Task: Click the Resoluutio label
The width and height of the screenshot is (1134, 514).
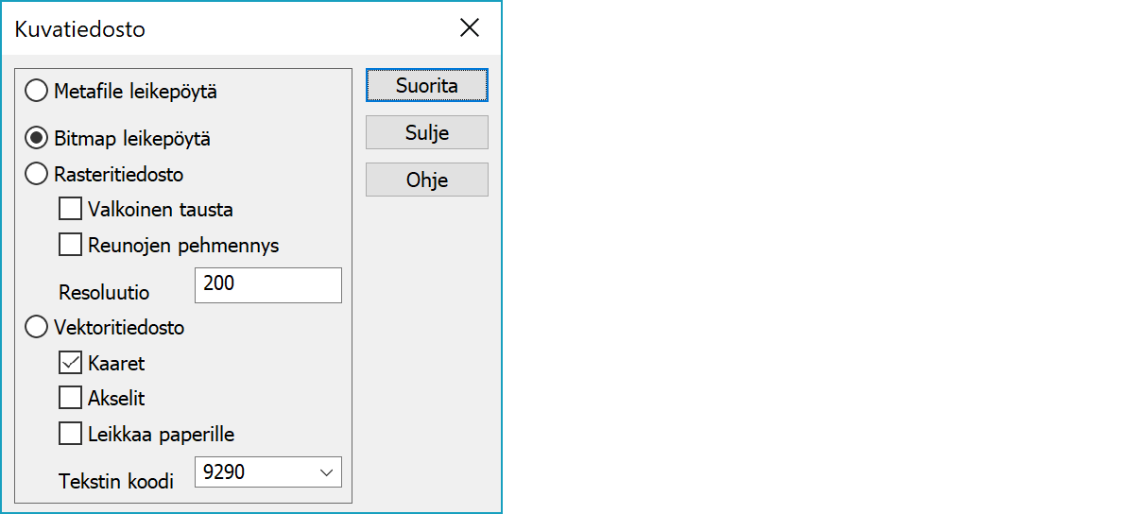Action: click(104, 292)
